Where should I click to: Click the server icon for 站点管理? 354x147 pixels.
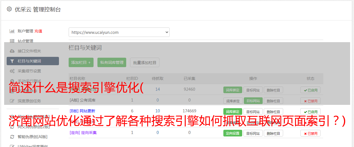(12, 41)
